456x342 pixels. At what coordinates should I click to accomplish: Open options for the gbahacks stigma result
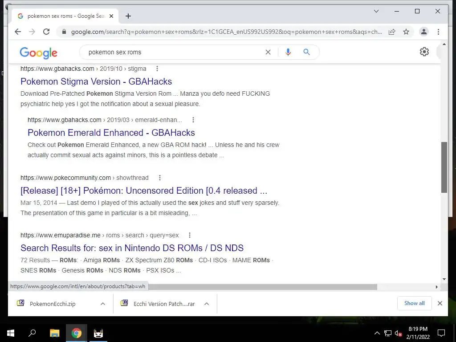point(157,69)
